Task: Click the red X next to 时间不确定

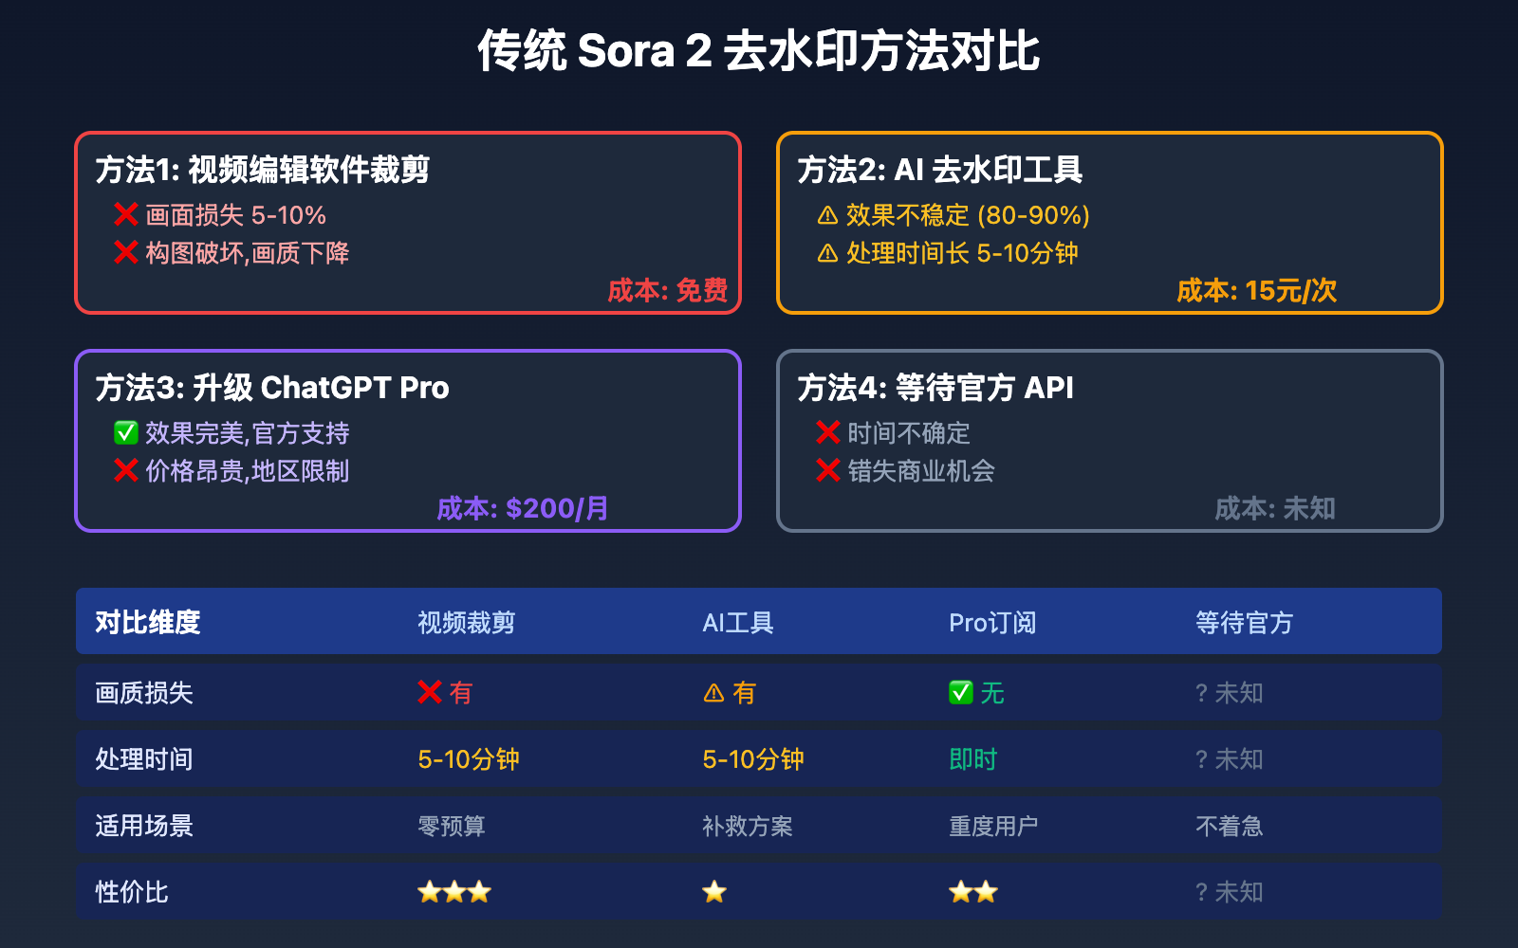Action: tap(828, 433)
